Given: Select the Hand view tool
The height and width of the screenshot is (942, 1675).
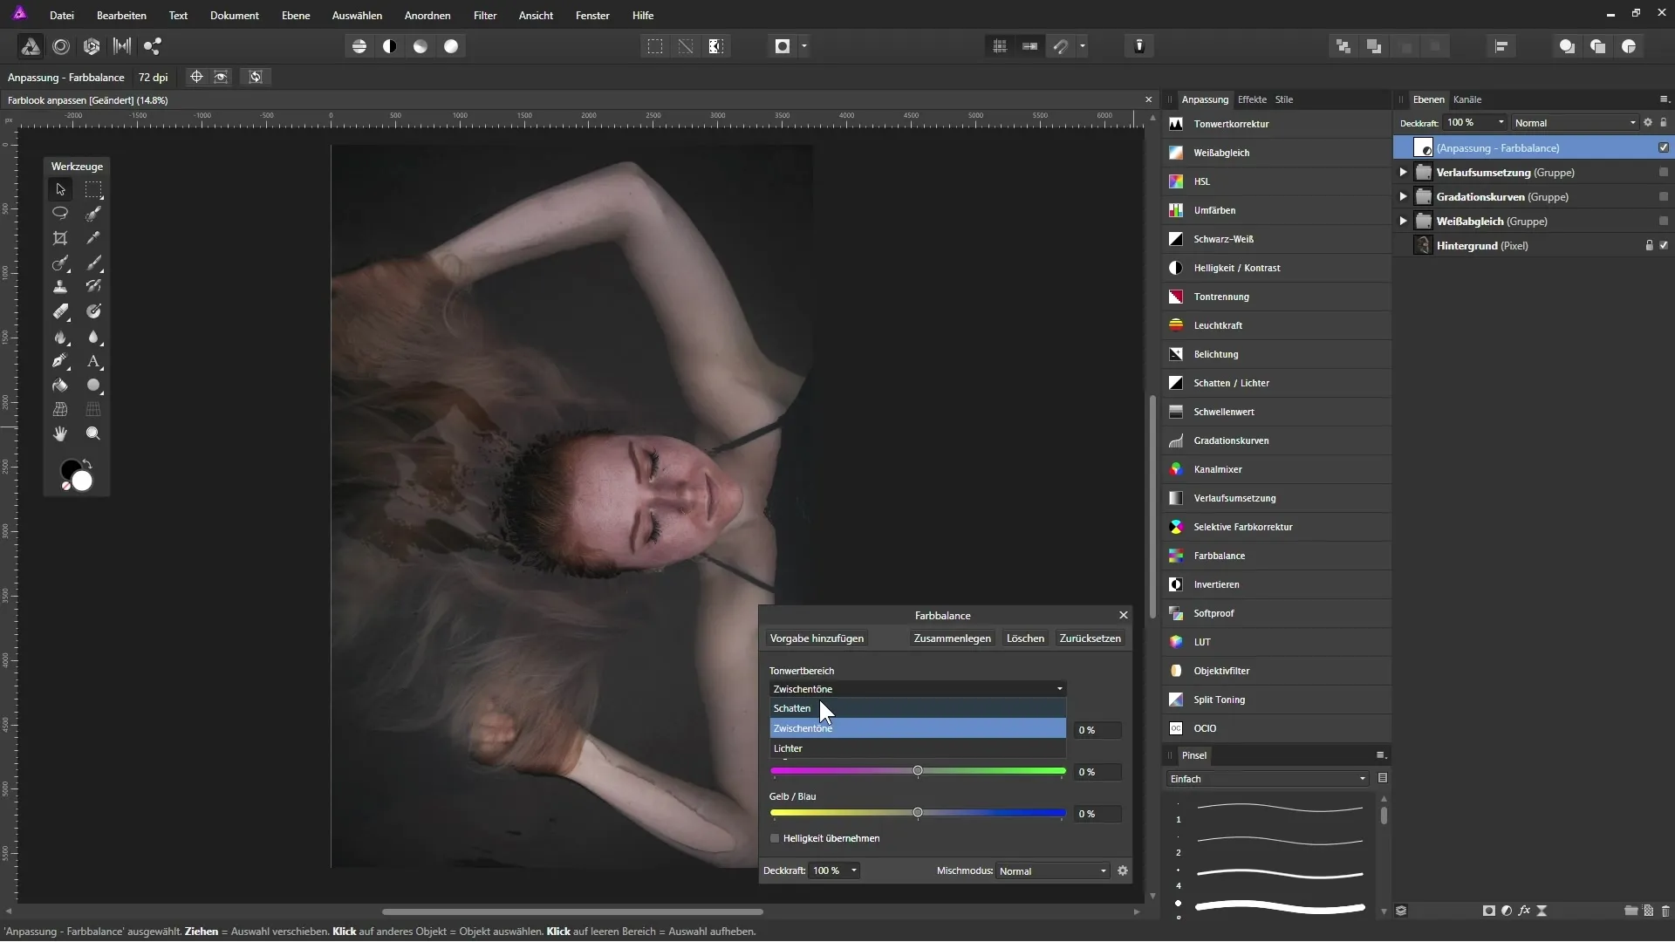Looking at the screenshot, I should coord(60,433).
